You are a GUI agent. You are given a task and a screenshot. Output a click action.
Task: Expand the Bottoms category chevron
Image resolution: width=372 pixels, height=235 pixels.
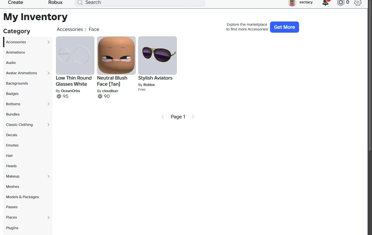pyautogui.click(x=48, y=104)
